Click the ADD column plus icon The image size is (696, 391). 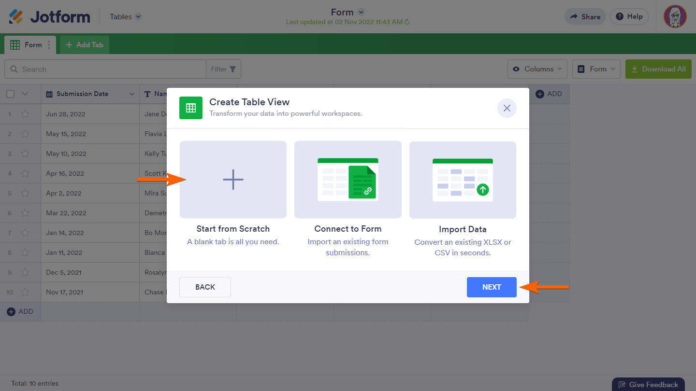click(540, 94)
